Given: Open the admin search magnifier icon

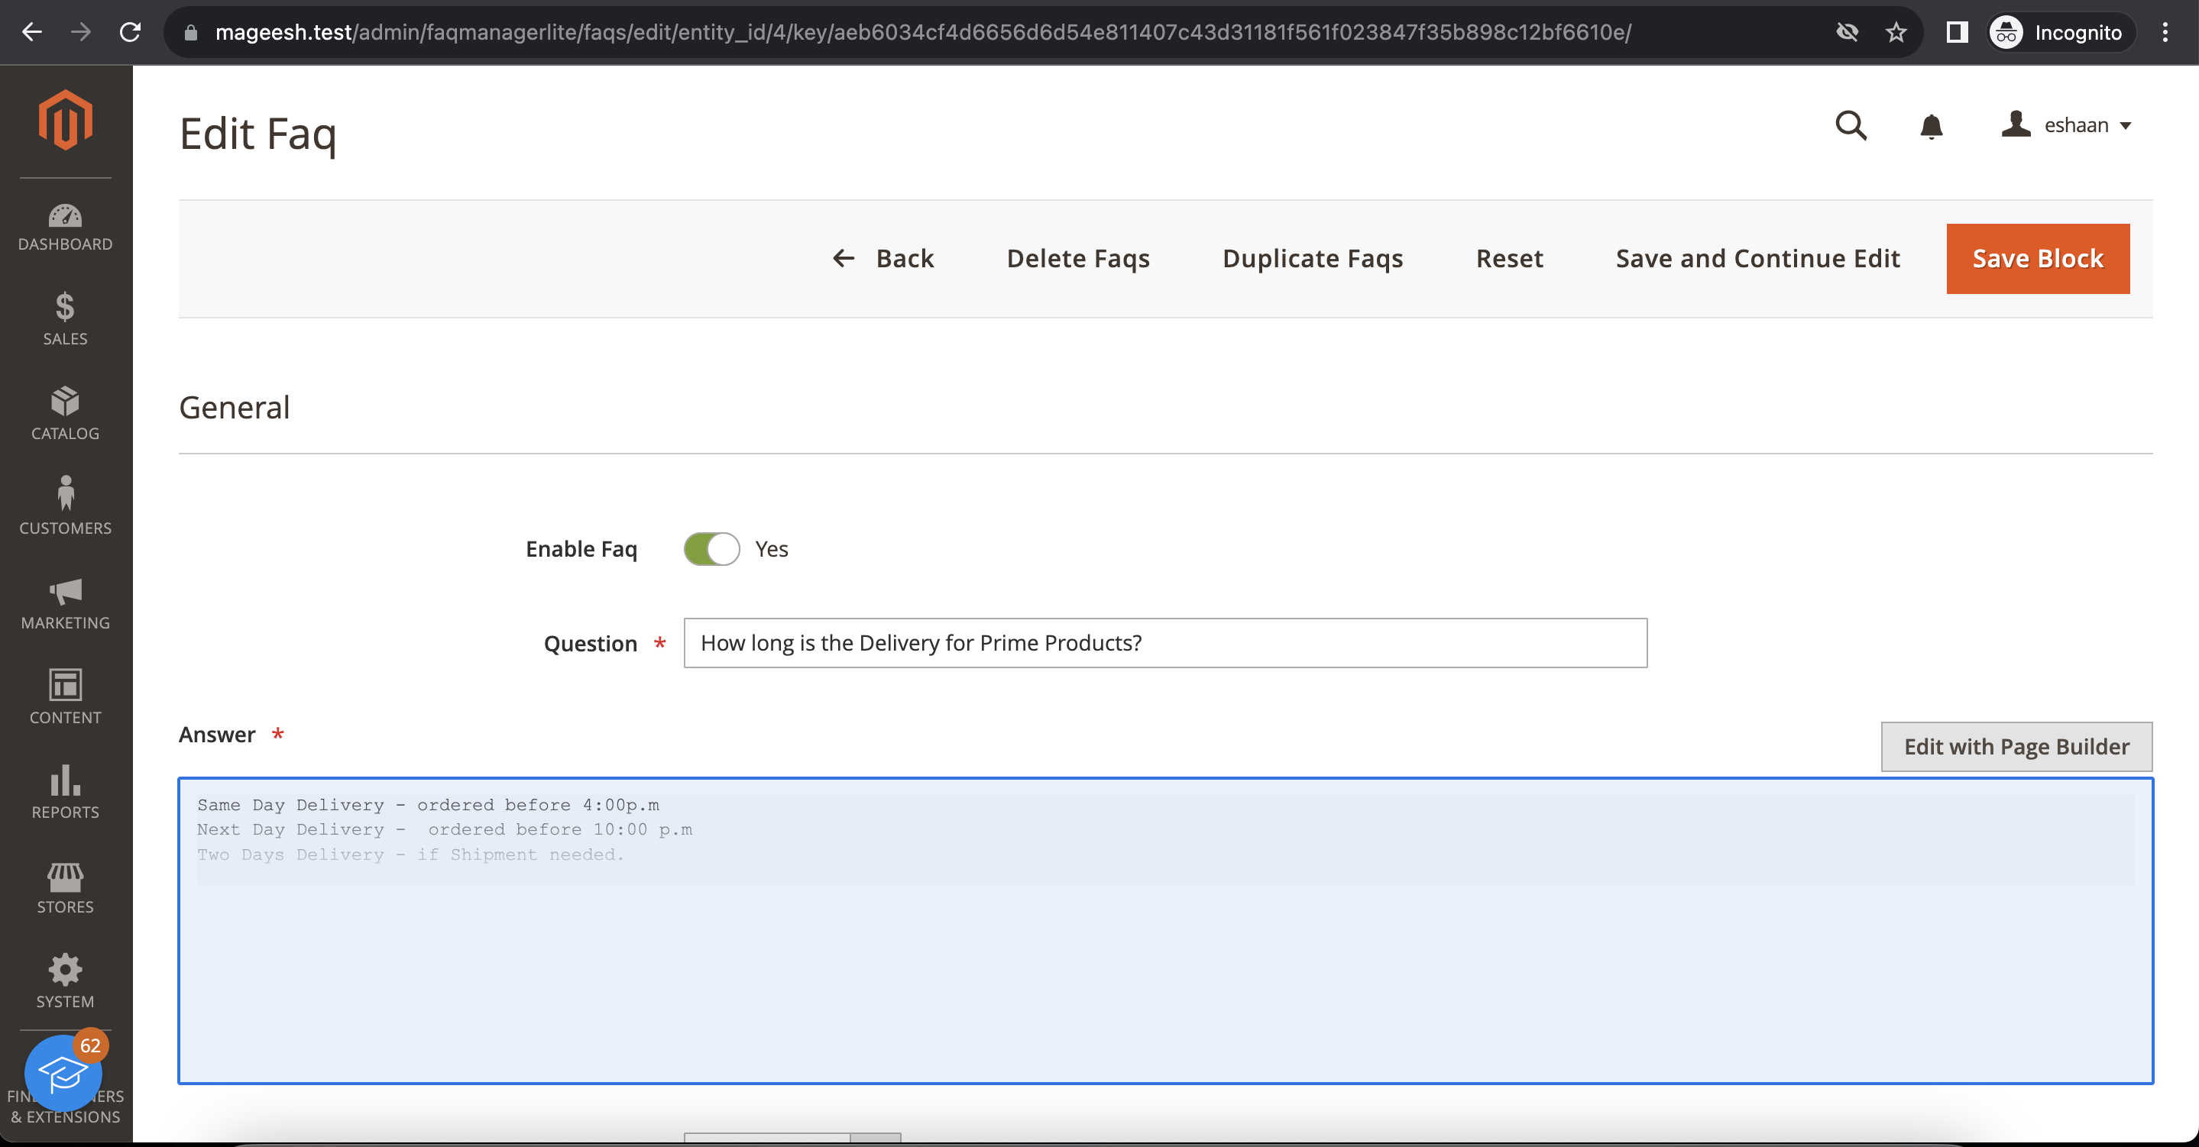Looking at the screenshot, I should click(x=1850, y=125).
